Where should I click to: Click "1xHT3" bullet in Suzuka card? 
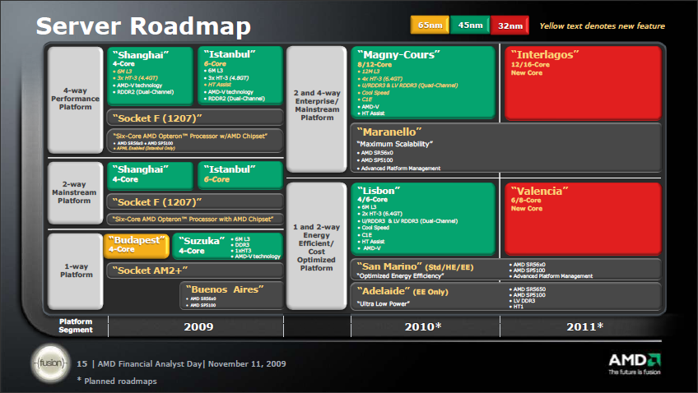(243, 251)
